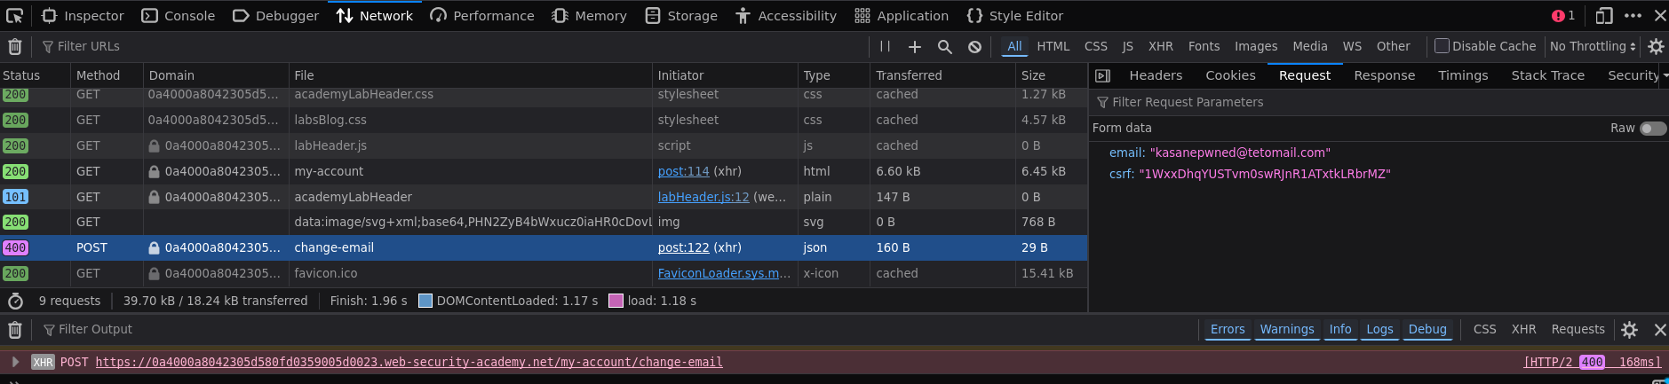Image resolution: width=1669 pixels, height=384 pixels.
Task: Sort by the Transferred column header
Action: [942, 75]
